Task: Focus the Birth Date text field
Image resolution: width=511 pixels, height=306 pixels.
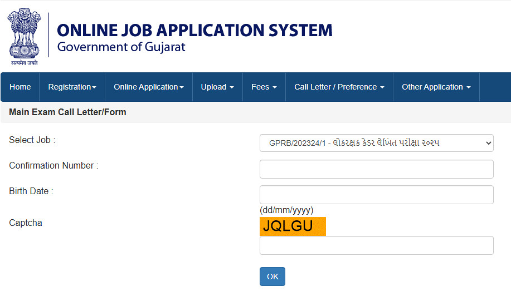Action: (x=376, y=195)
